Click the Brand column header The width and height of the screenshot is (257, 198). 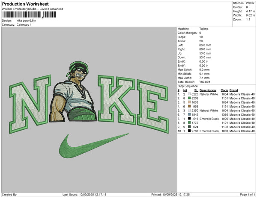tap(233, 90)
